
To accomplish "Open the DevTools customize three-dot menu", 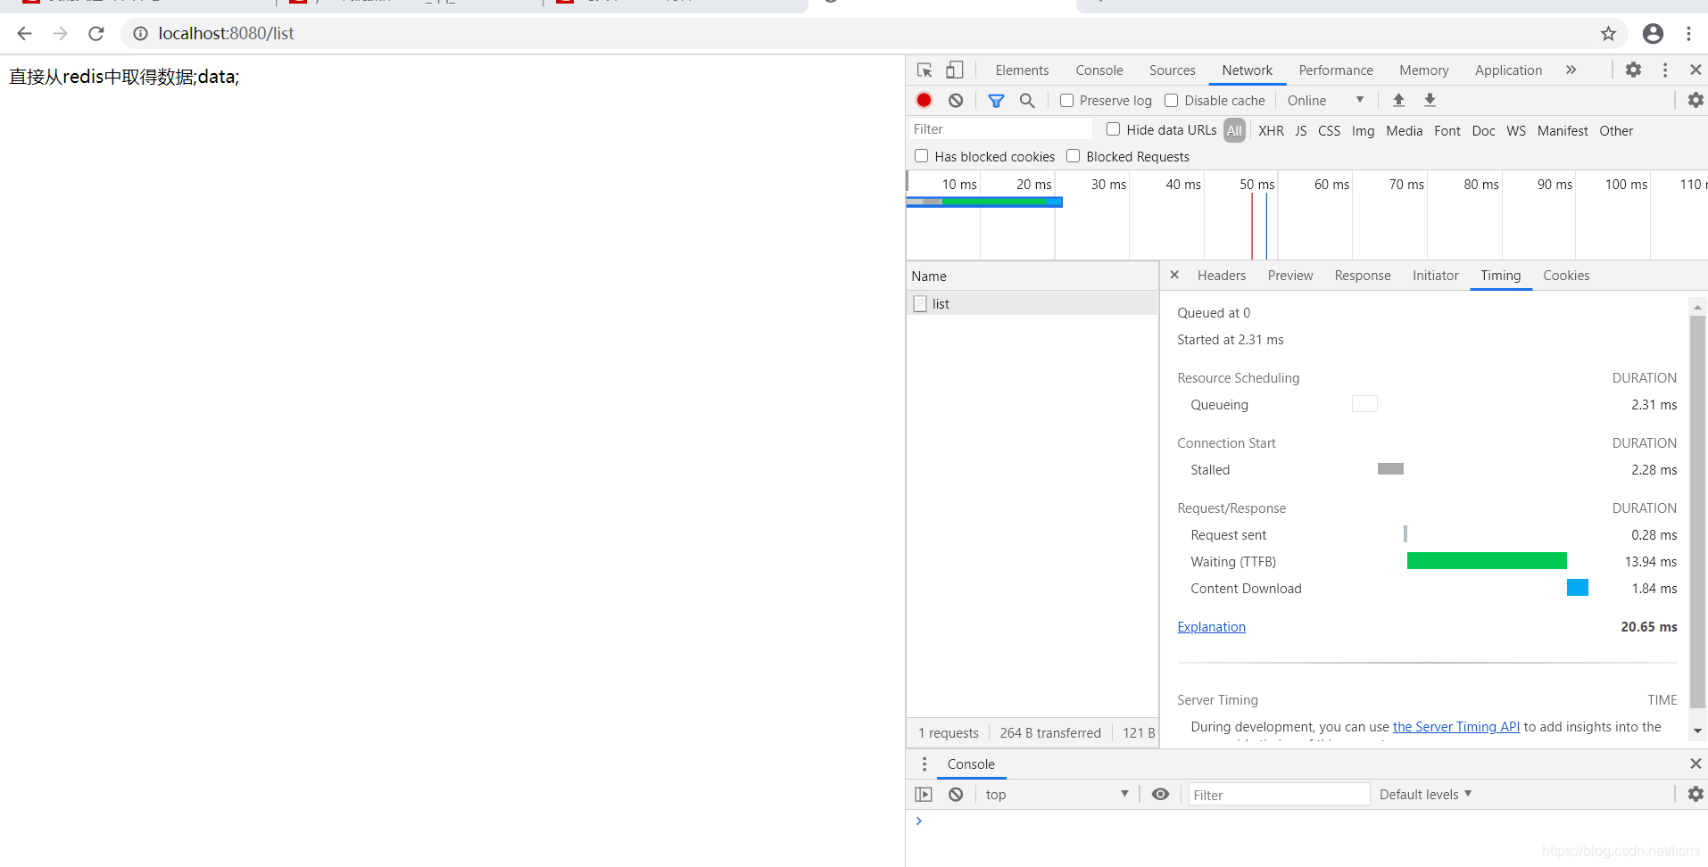I will 1665,70.
